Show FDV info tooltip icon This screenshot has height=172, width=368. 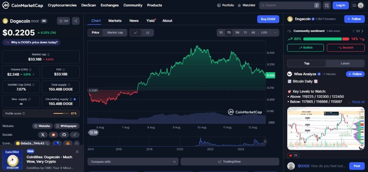pos(64,70)
